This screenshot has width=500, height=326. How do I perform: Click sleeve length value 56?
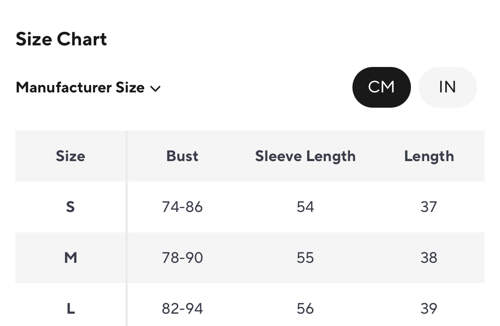(x=305, y=309)
